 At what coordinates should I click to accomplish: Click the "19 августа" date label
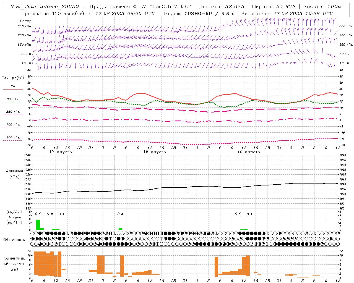(x=249, y=152)
